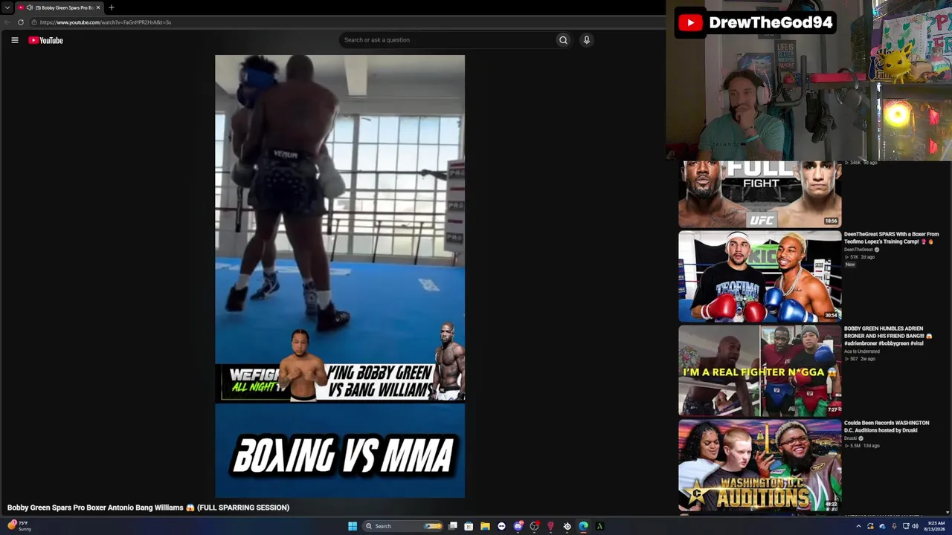Visit the Druski channel name
Screen dimensions: 952x535
click(x=851, y=438)
